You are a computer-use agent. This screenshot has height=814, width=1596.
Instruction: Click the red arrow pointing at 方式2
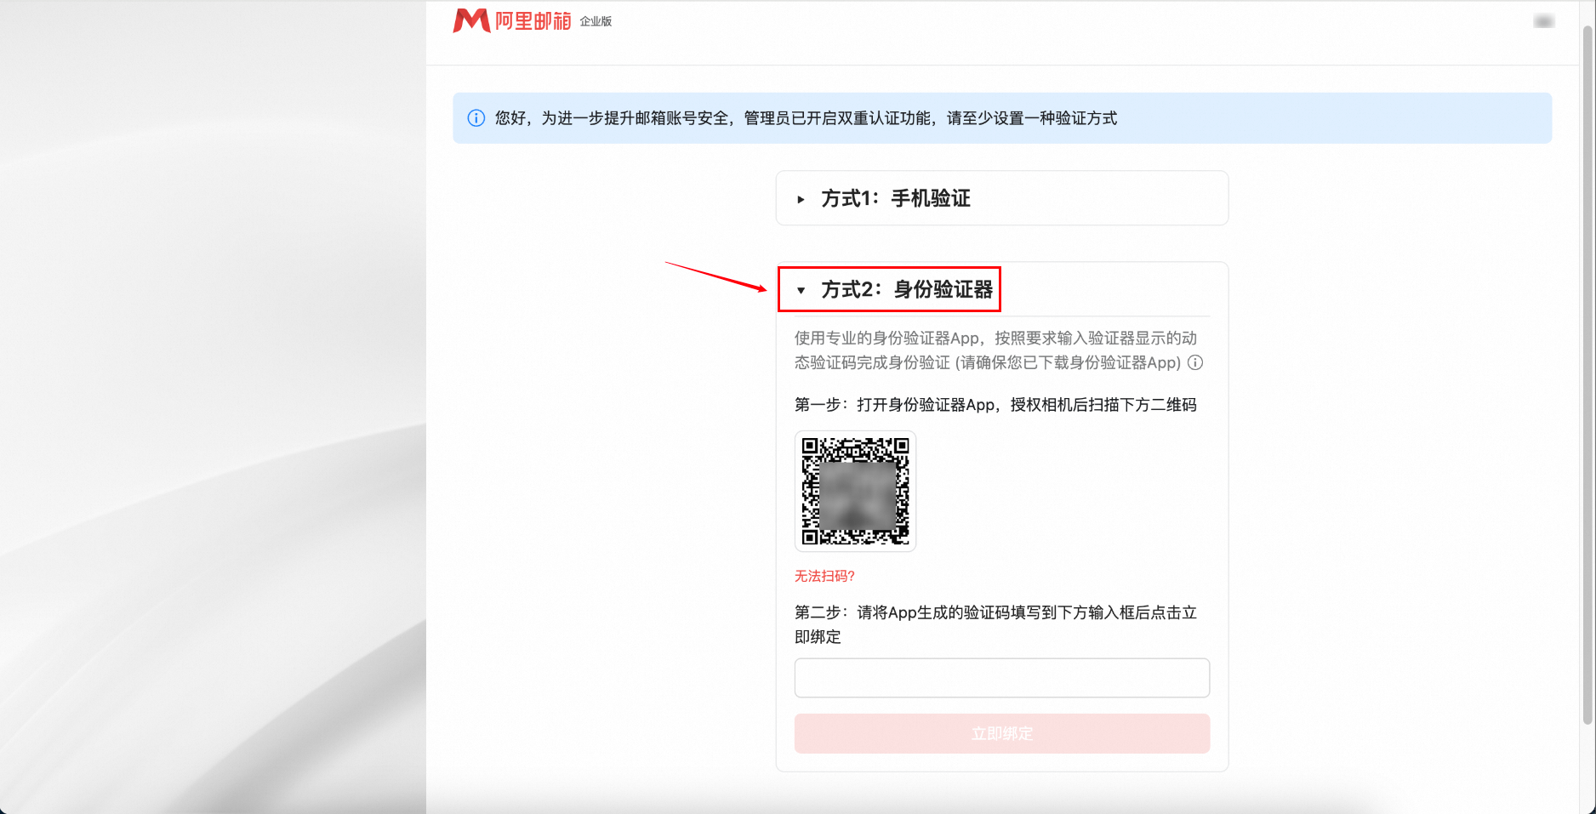[715, 276]
